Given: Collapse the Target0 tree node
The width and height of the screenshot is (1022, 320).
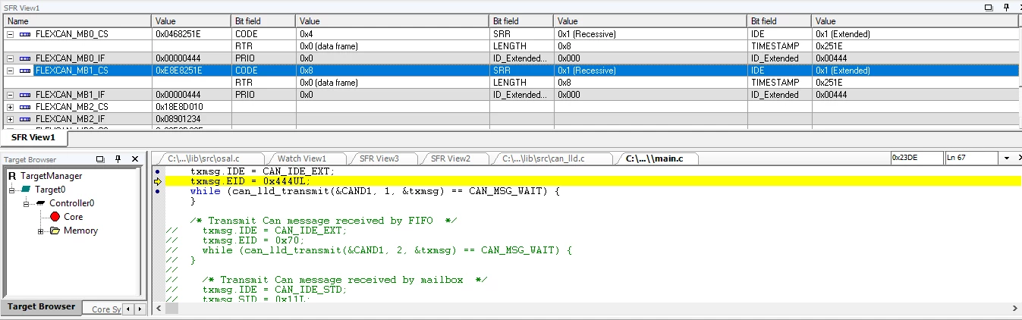Looking at the screenshot, I should pos(12,190).
